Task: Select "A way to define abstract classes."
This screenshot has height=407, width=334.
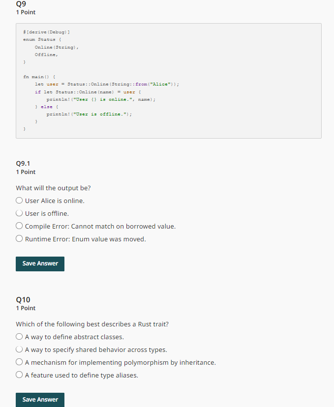Action: [x=19, y=336]
